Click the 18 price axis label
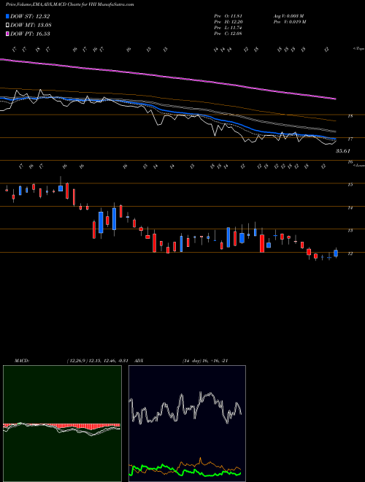This screenshot has width=365, height=482. pos(350,116)
